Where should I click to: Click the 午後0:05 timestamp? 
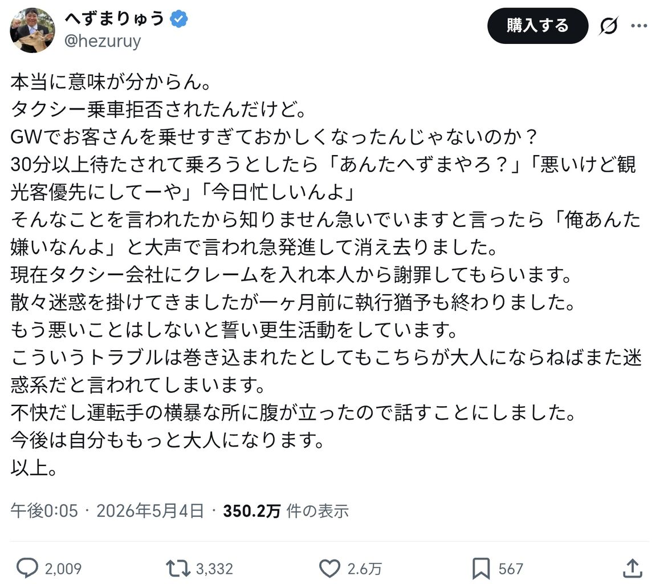[x=44, y=511]
